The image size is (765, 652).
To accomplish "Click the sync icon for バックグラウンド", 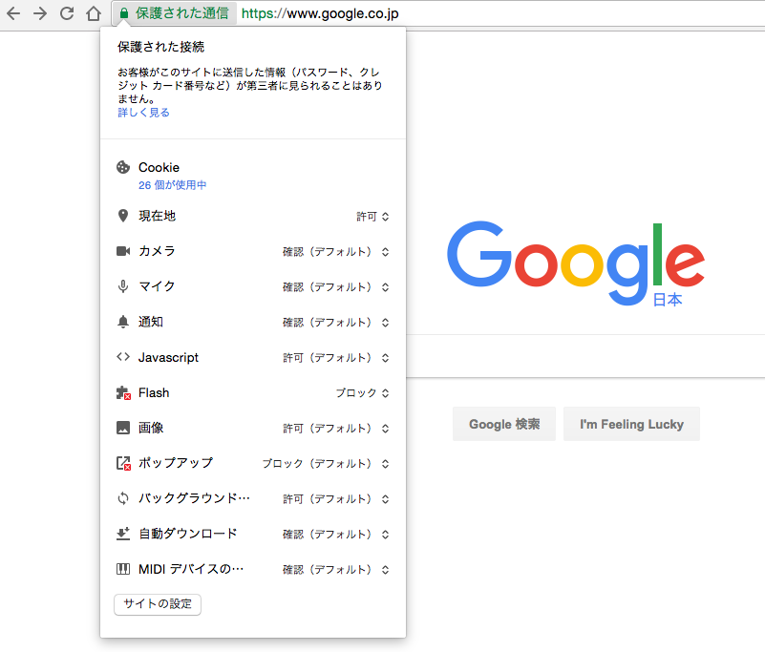I will (x=123, y=498).
